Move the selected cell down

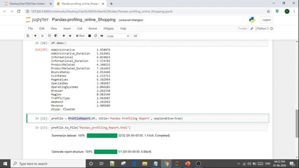pos(70,36)
